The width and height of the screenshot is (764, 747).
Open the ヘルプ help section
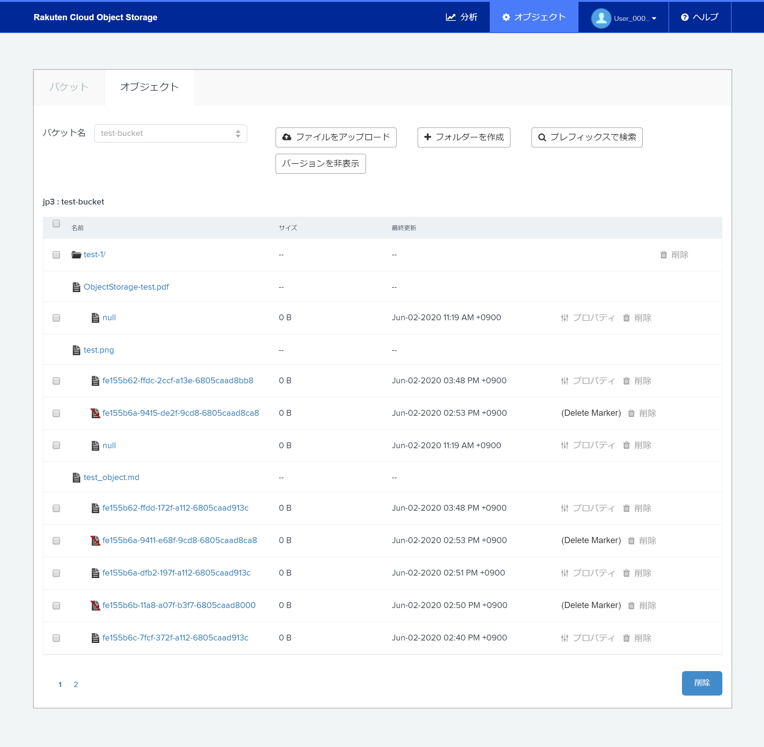[700, 17]
